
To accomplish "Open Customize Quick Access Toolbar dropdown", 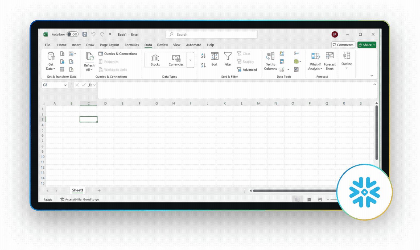I will point(110,34).
